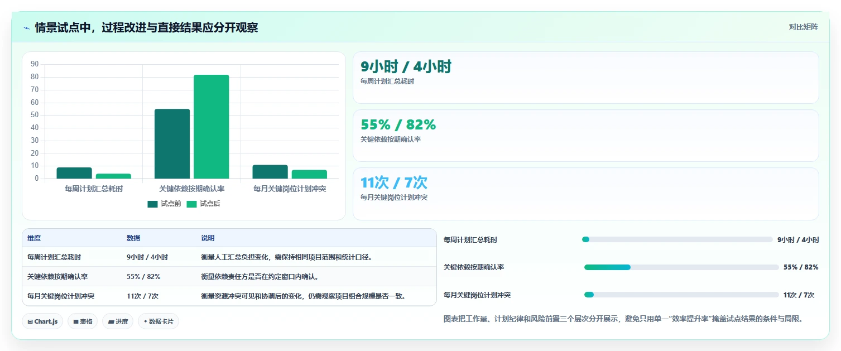Click the 表格 tag

[x=83, y=321]
